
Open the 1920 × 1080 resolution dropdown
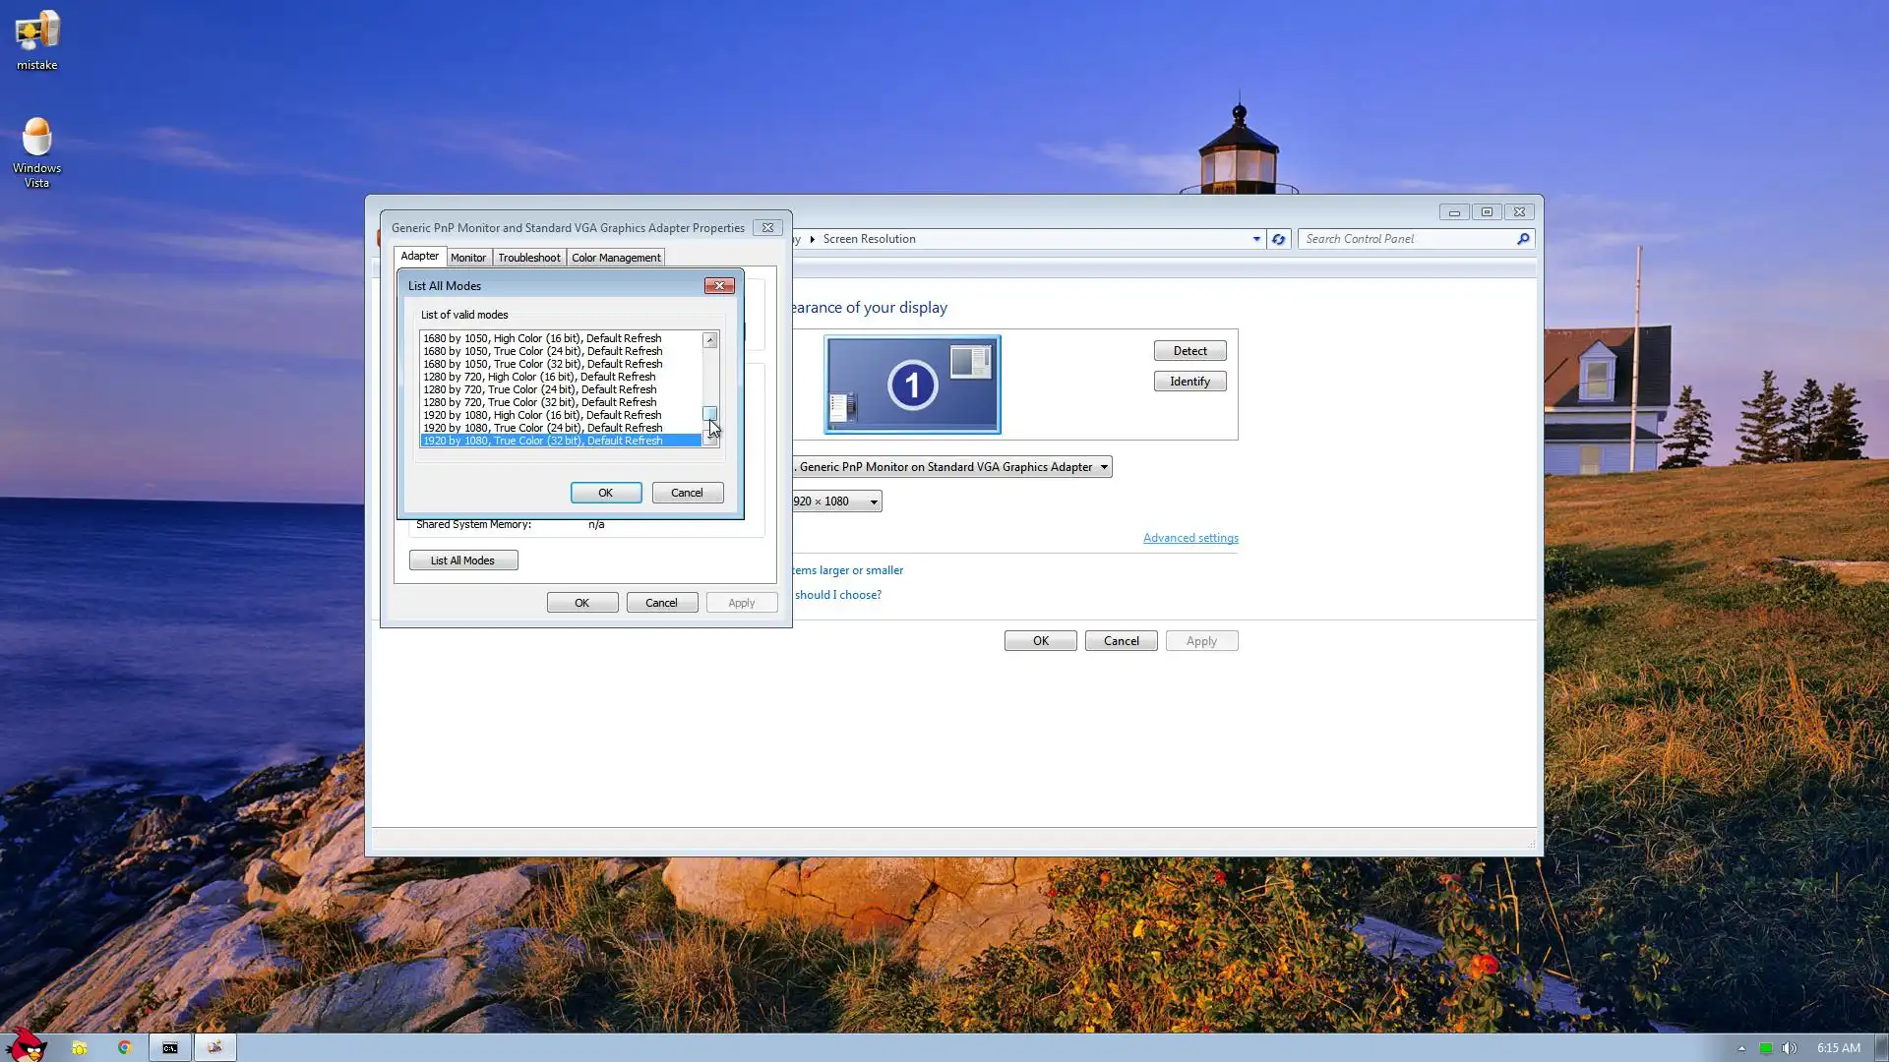point(874,501)
